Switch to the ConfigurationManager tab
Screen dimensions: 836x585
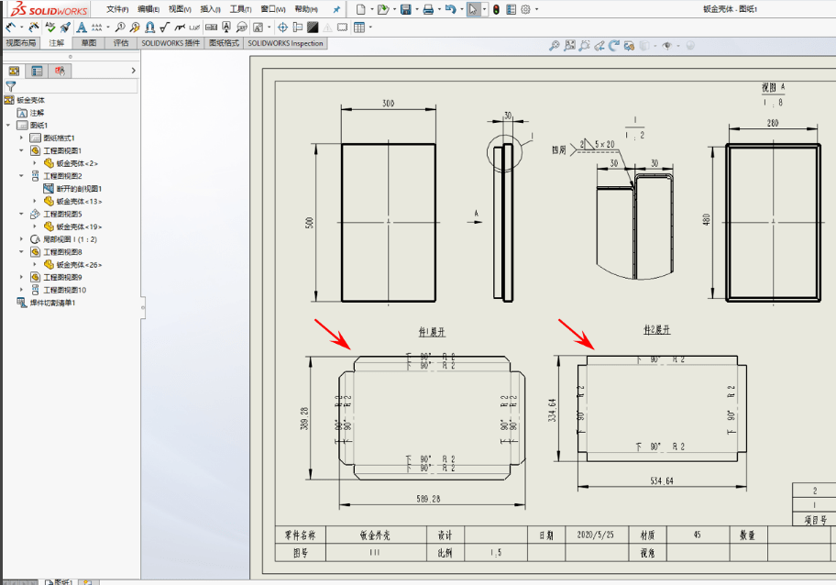pyautogui.click(x=60, y=71)
